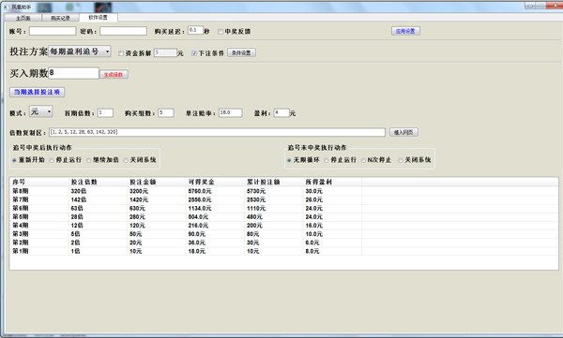Click the 植入网页 button
The image size is (563, 338).
pos(403,133)
